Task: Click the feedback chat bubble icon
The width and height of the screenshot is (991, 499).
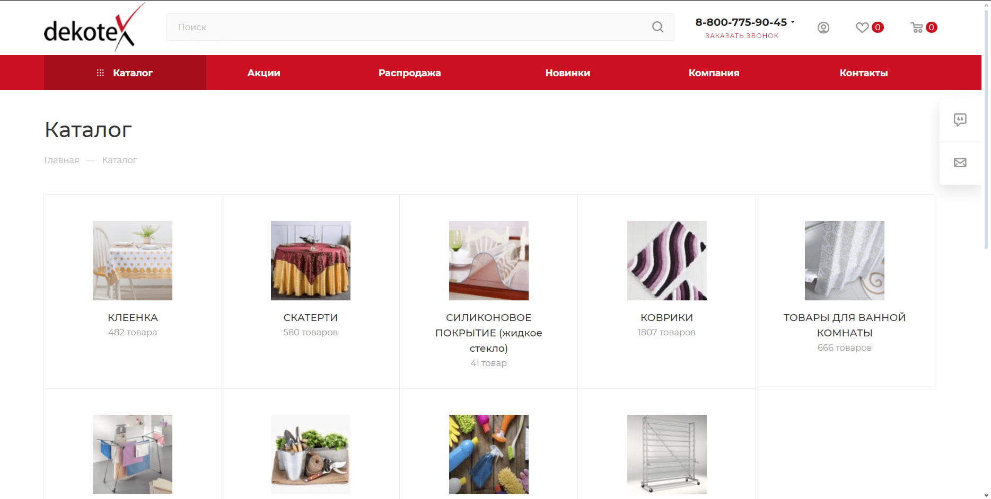Action: click(960, 120)
